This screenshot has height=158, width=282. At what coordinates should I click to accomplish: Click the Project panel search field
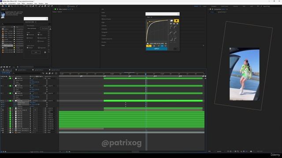pyautogui.click(x=13, y=24)
